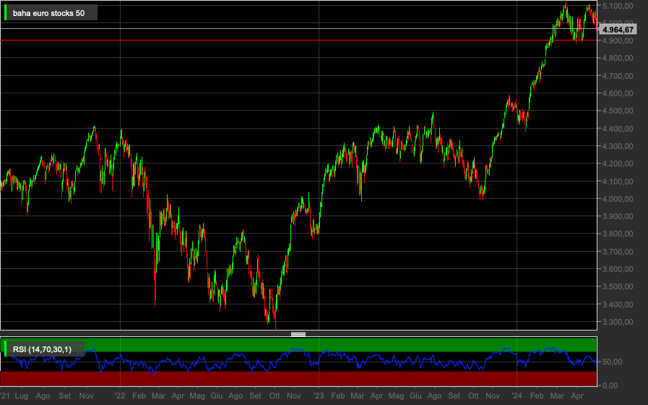Click the green marker beside baha euro stocks 50

[x=5, y=13]
